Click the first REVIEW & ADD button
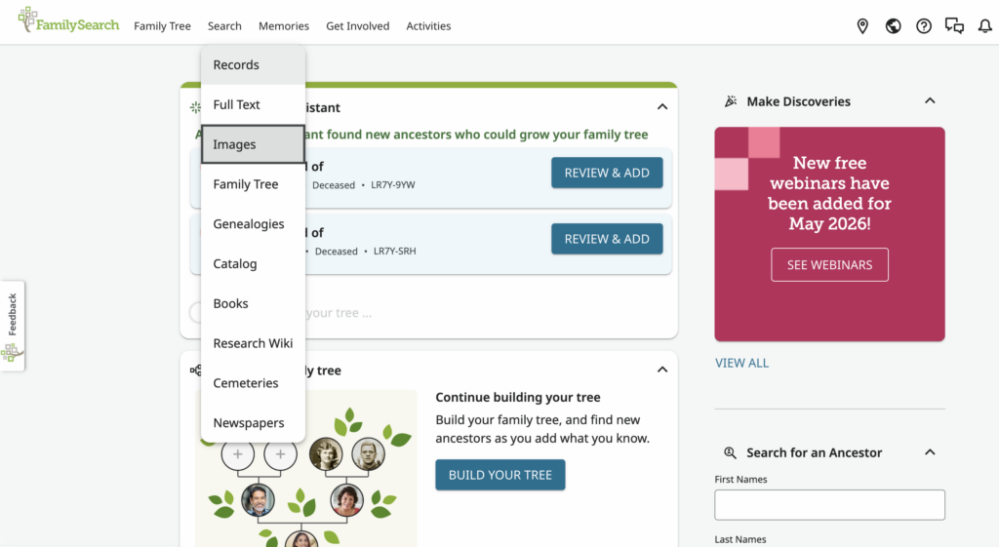The width and height of the screenshot is (999, 547). pos(607,173)
